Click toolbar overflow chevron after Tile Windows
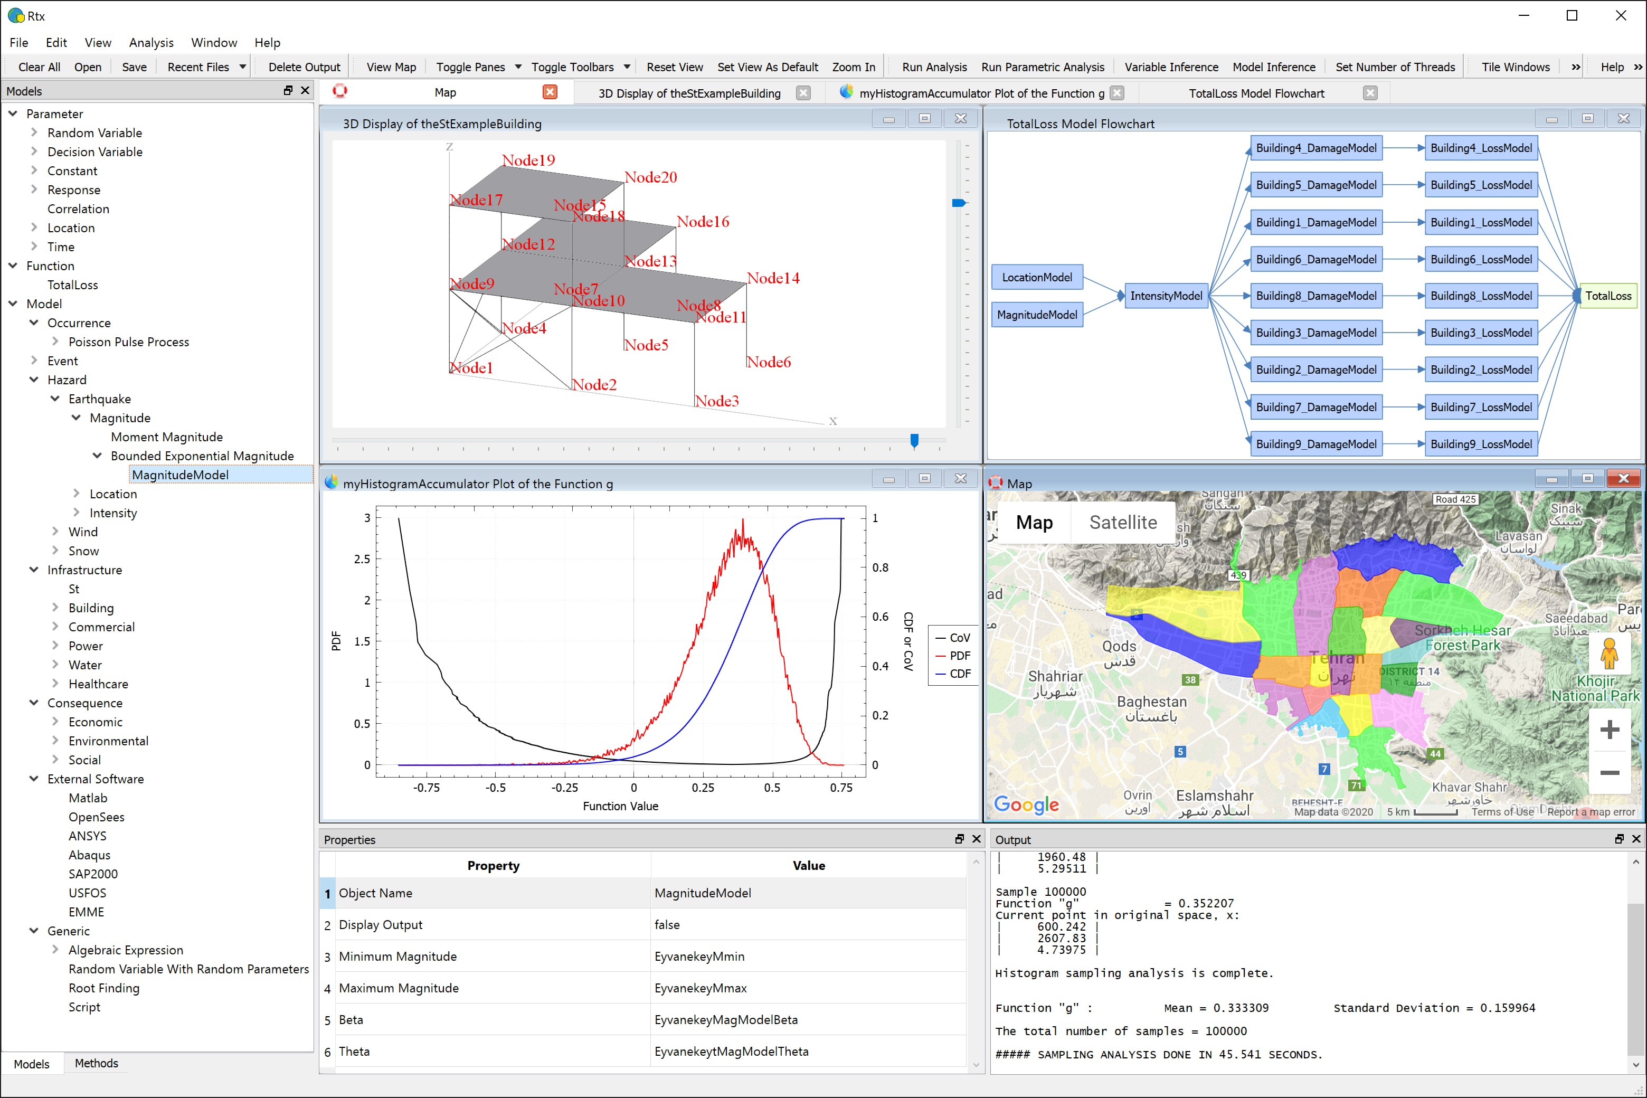Viewport: 1647px width, 1098px height. point(1576,67)
